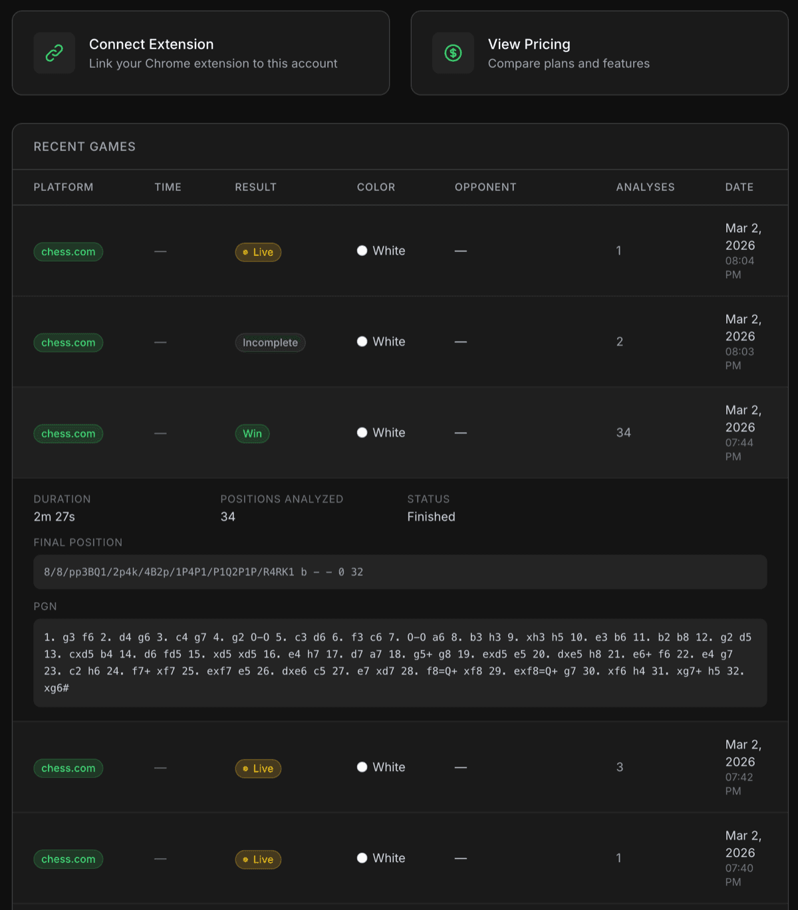Click the white color swatch on the Win game
798x910 pixels.
coord(362,432)
